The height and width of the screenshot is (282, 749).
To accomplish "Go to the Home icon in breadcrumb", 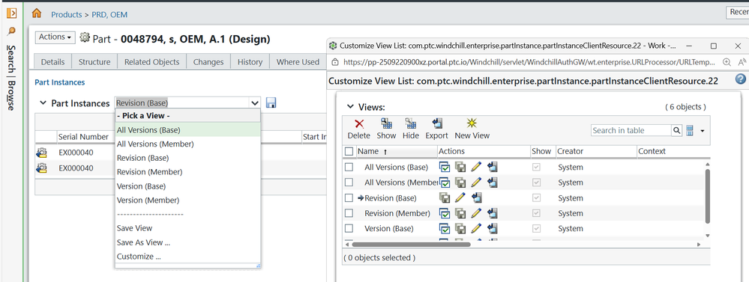I will coord(37,13).
